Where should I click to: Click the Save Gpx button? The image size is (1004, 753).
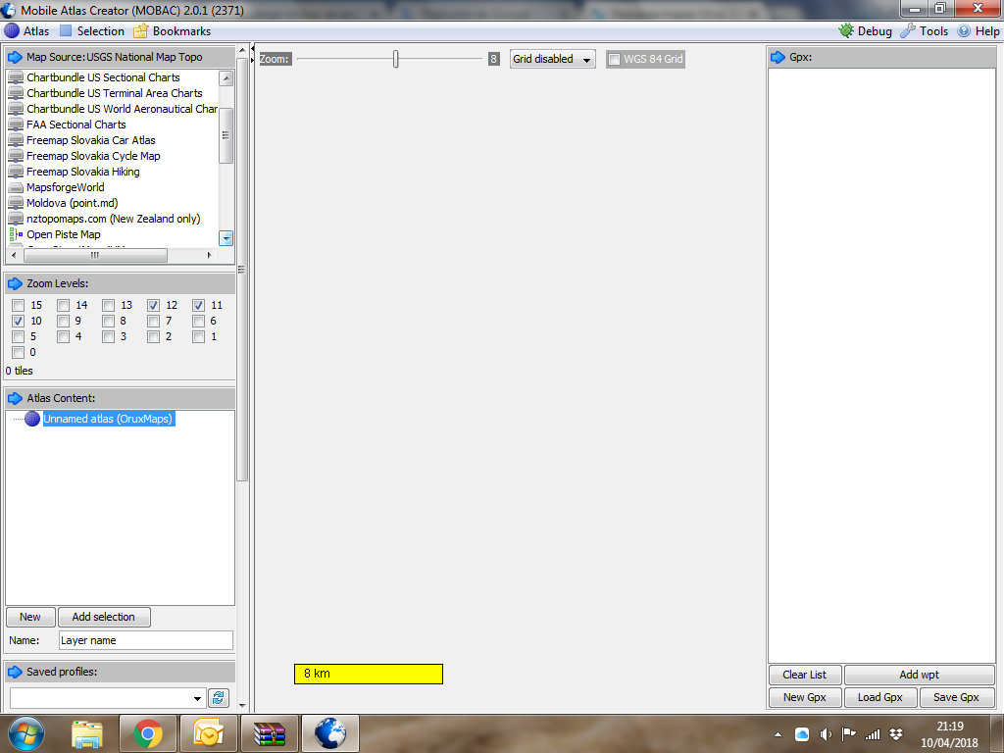(x=956, y=697)
